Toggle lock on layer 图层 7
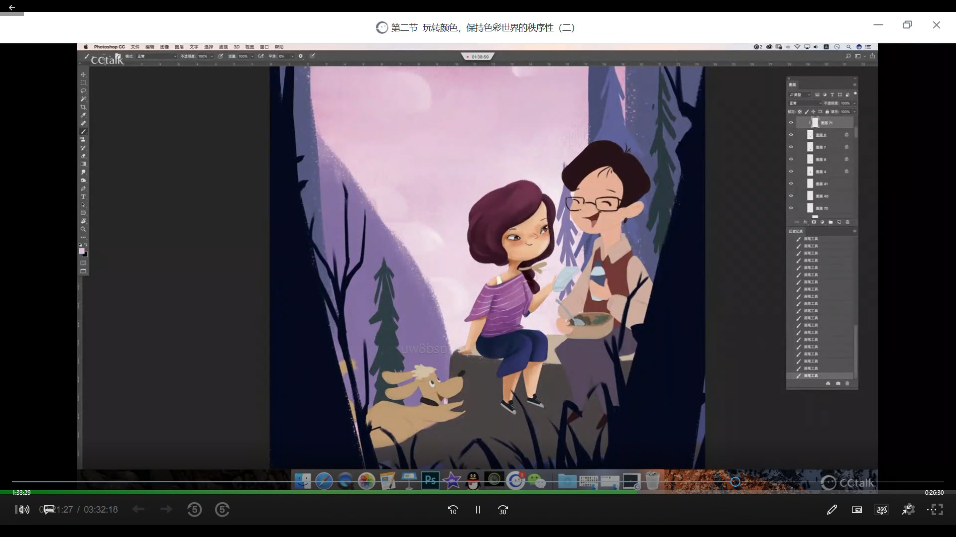The image size is (956, 537). coord(846,147)
